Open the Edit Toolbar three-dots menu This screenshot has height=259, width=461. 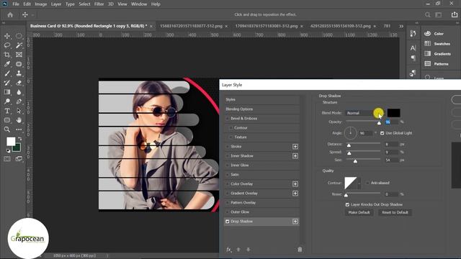pos(19,129)
